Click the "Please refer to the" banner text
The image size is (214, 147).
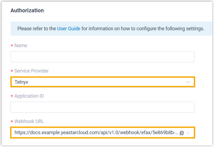pyautogui.click(x=37, y=29)
